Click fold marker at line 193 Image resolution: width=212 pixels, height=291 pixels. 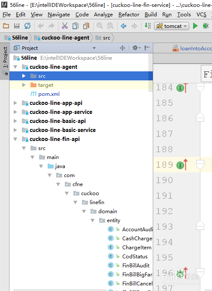coord(200,226)
